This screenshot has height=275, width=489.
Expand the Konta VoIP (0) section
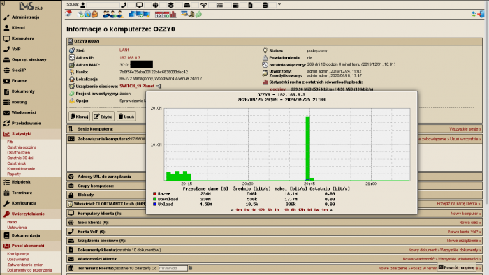[275, 232]
